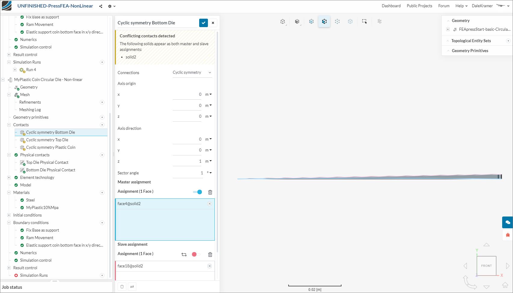This screenshot has width=513, height=293.
Task: Open the chat support widget
Action: coord(508,222)
